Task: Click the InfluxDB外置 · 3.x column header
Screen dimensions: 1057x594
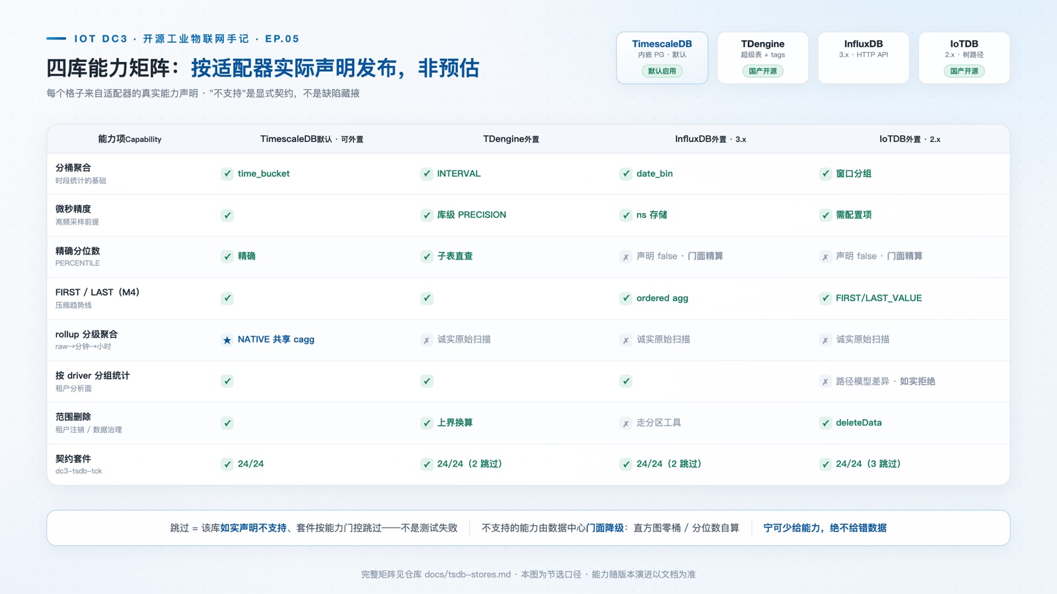Action: coord(710,139)
